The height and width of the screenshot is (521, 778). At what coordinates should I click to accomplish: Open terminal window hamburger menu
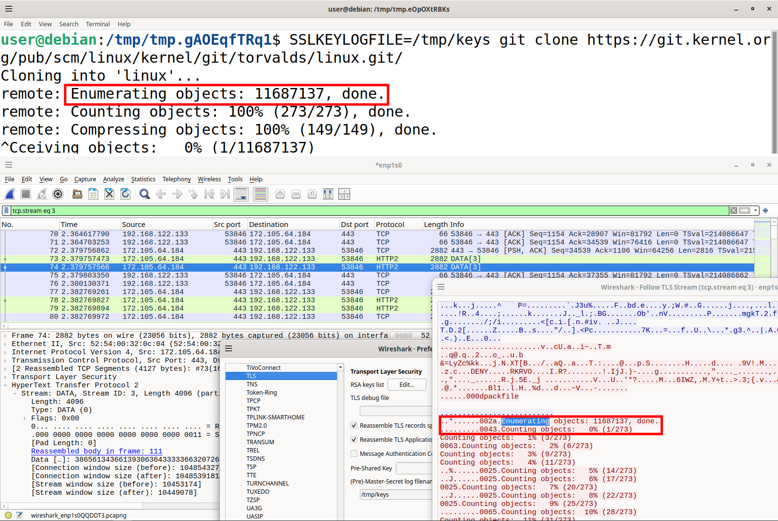9,9
